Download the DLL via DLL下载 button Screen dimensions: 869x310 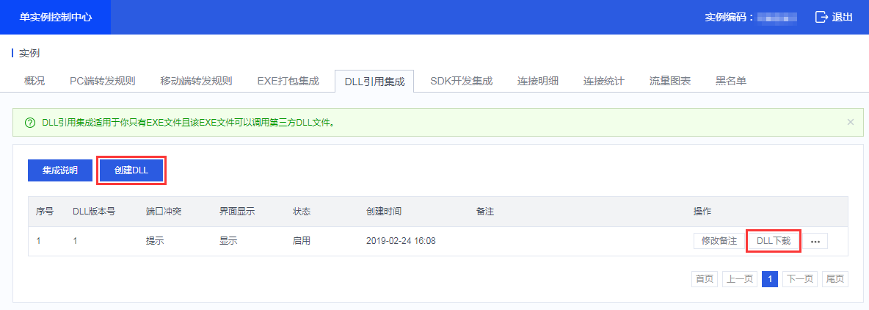click(x=773, y=241)
